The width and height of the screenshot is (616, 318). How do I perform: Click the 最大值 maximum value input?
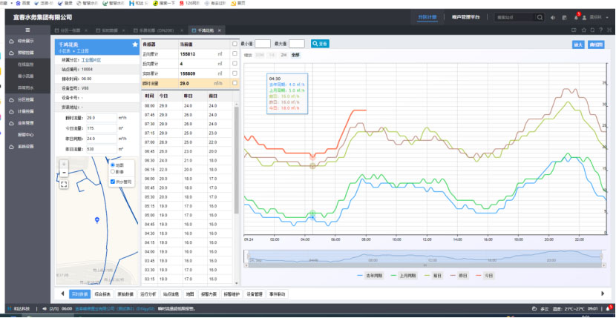click(x=297, y=44)
